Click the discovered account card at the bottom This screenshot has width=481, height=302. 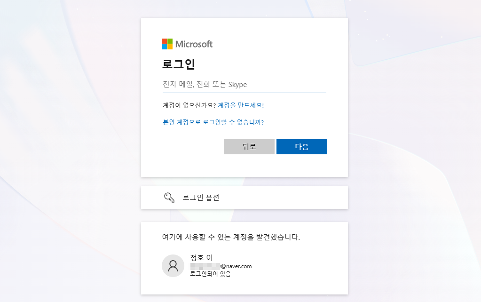[x=244, y=258]
